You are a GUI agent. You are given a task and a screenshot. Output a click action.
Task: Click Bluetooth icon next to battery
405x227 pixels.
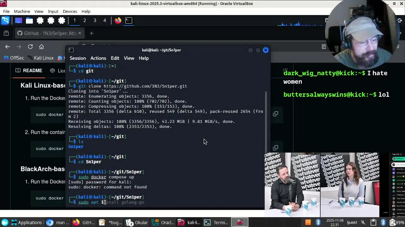point(383,223)
